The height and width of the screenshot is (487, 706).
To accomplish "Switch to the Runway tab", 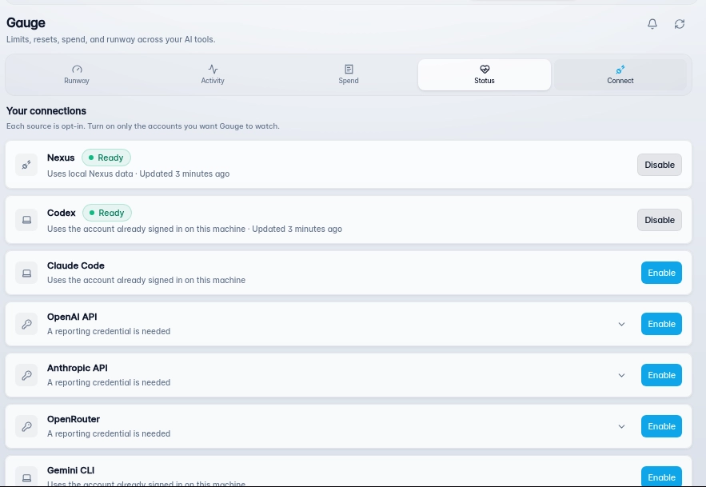I will tap(77, 75).
